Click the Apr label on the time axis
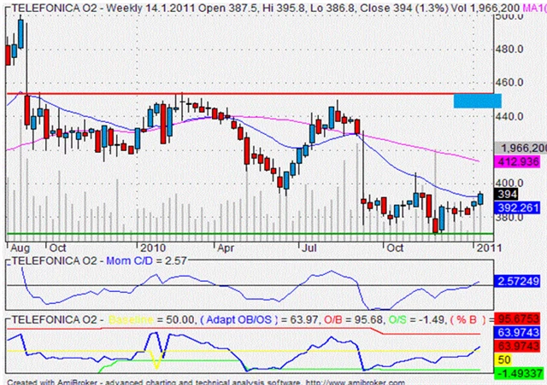The image size is (547, 385). click(x=225, y=245)
